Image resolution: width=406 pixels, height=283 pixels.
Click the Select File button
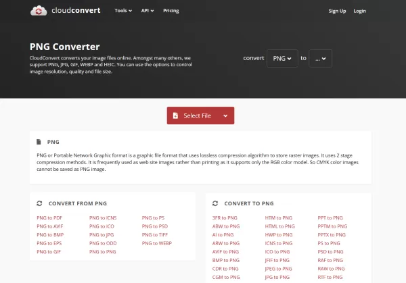pyautogui.click(x=200, y=115)
